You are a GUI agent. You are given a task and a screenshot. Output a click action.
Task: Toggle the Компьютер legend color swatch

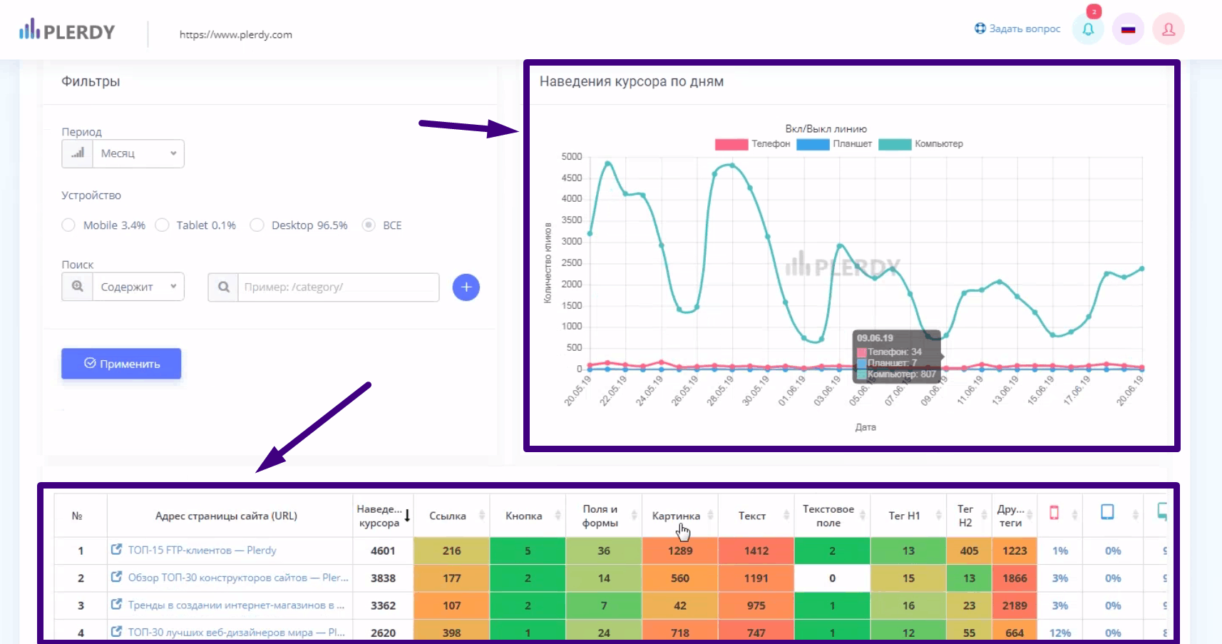(x=895, y=144)
